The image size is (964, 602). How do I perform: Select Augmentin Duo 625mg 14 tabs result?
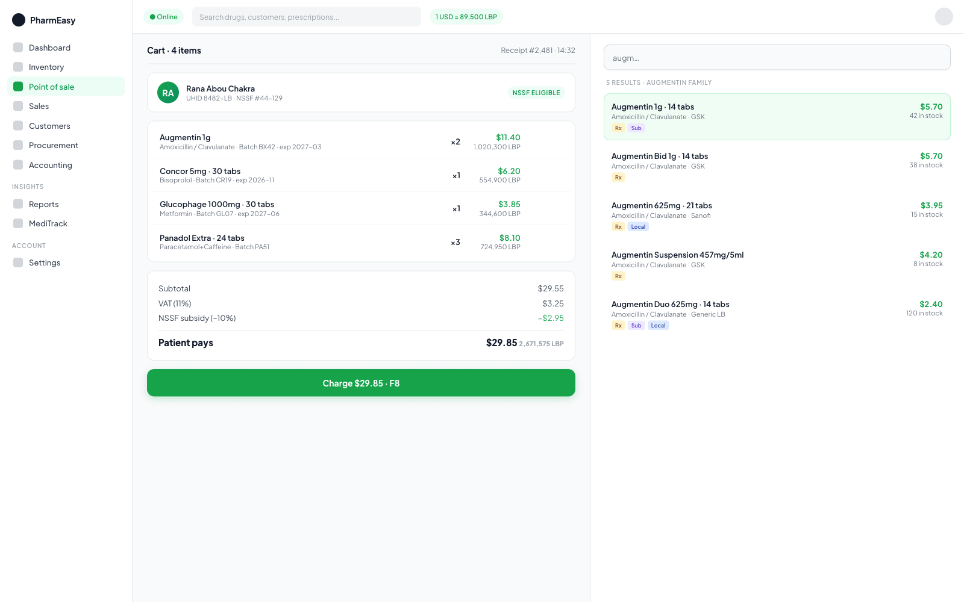point(777,314)
